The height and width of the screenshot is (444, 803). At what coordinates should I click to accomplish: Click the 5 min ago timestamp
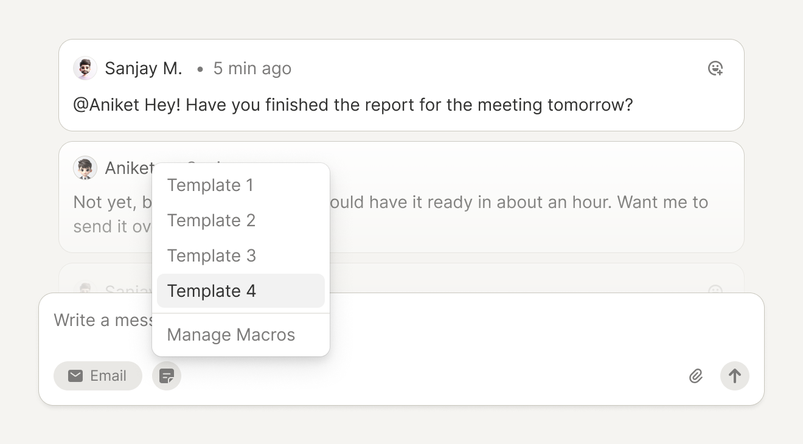coord(252,69)
